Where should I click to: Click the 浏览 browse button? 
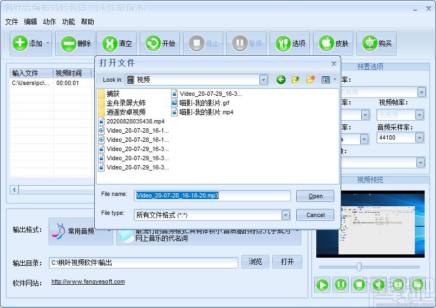[x=255, y=261]
